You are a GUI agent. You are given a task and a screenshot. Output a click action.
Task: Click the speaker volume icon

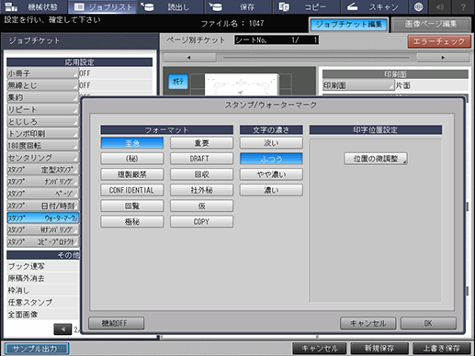coord(440,6)
